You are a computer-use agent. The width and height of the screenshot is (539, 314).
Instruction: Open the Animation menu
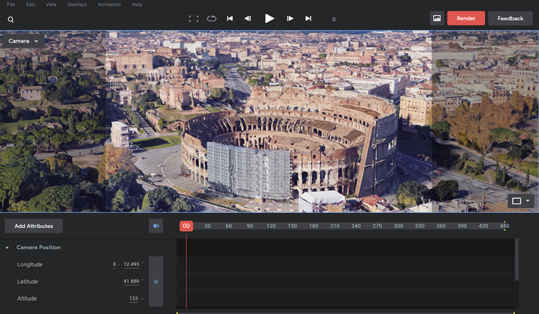coord(109,4)
